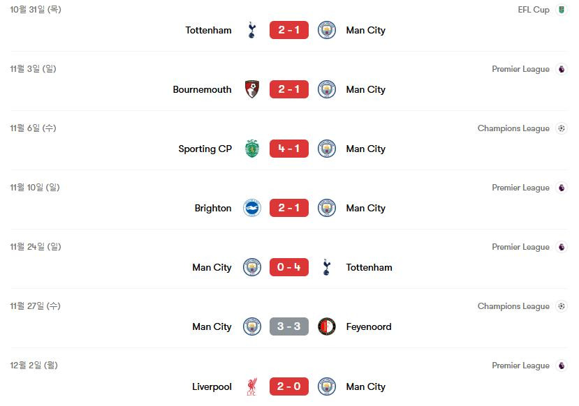Screen dimensions: 579x406
Task: Click the Sporting CP club crest
Action: [252, 149]
